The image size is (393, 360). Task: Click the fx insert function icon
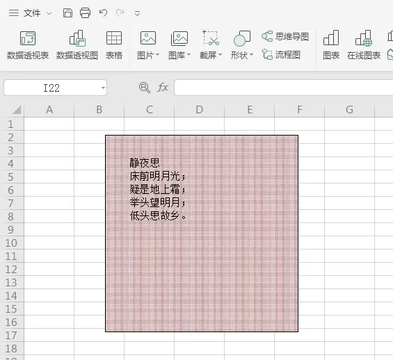tap(163, 88)
